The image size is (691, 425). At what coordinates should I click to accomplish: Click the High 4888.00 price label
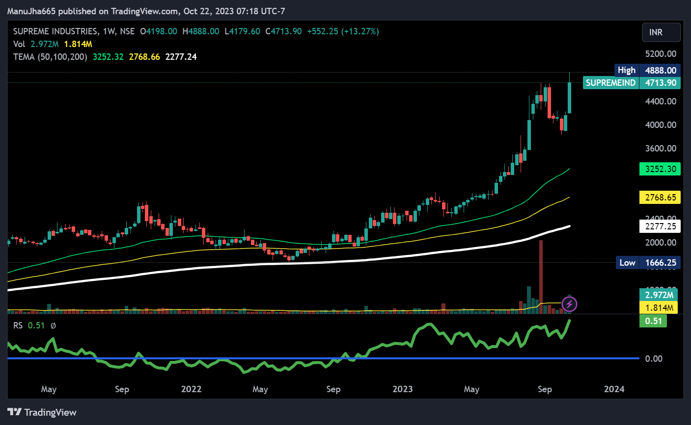pos(647,70)
